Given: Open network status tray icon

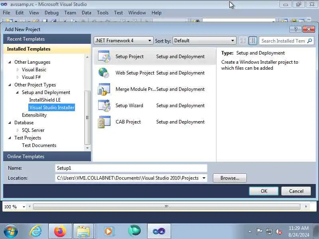Looking at the screenshot, I should coord(269,231).
